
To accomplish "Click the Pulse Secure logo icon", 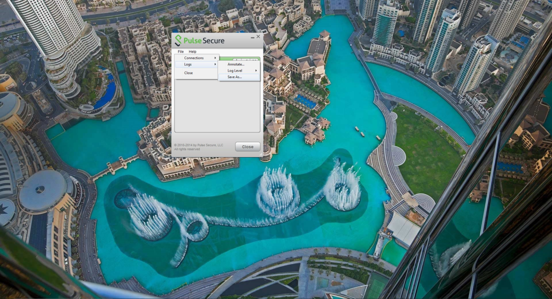I will (178, 40).
